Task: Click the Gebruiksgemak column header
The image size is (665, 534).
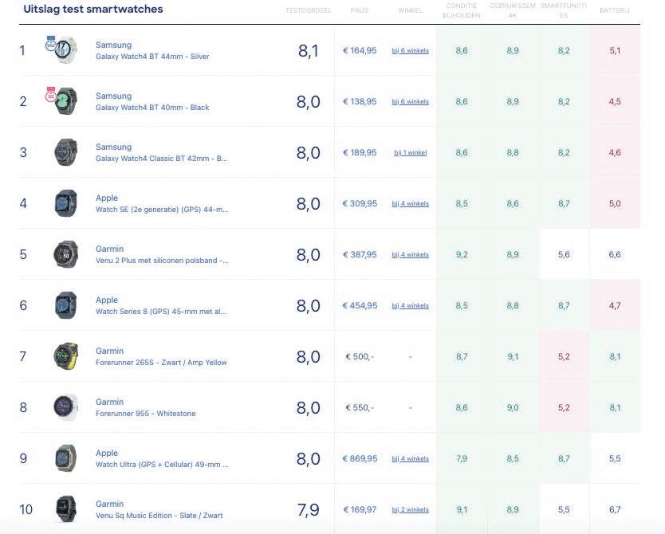Action: (x=513, y=10)
